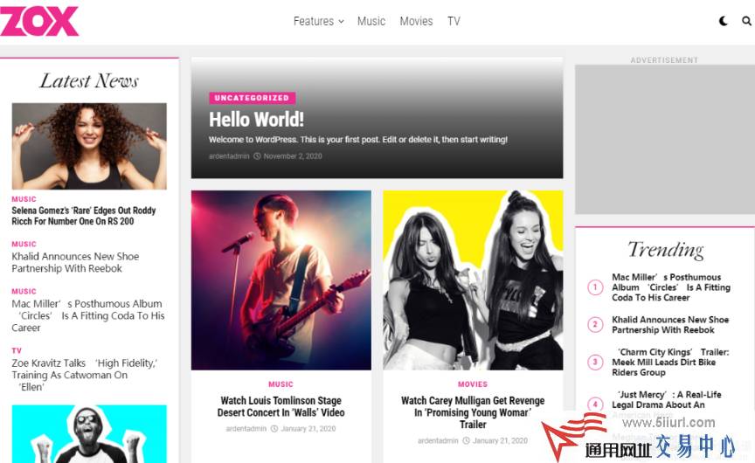Open Zoe Kravitz 'High Fidelity' headline
Screen dimensions: 755x463
[x=85, y=375]
